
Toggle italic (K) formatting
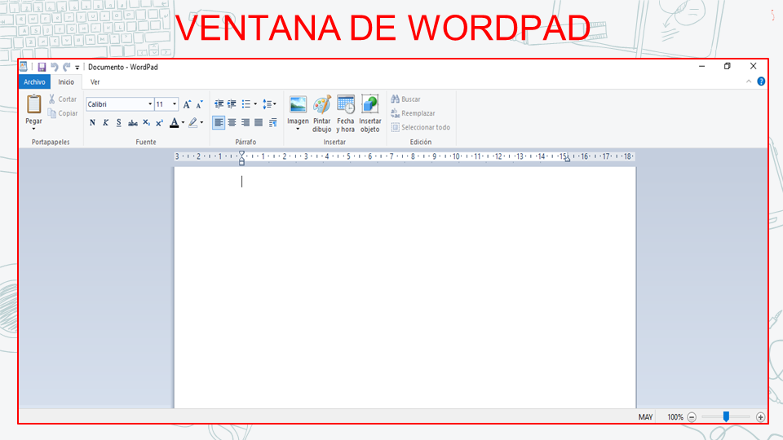click(105, 123)
